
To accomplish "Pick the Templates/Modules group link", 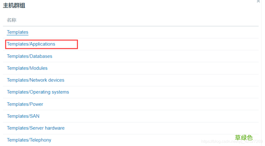I will tap(27, 68).
